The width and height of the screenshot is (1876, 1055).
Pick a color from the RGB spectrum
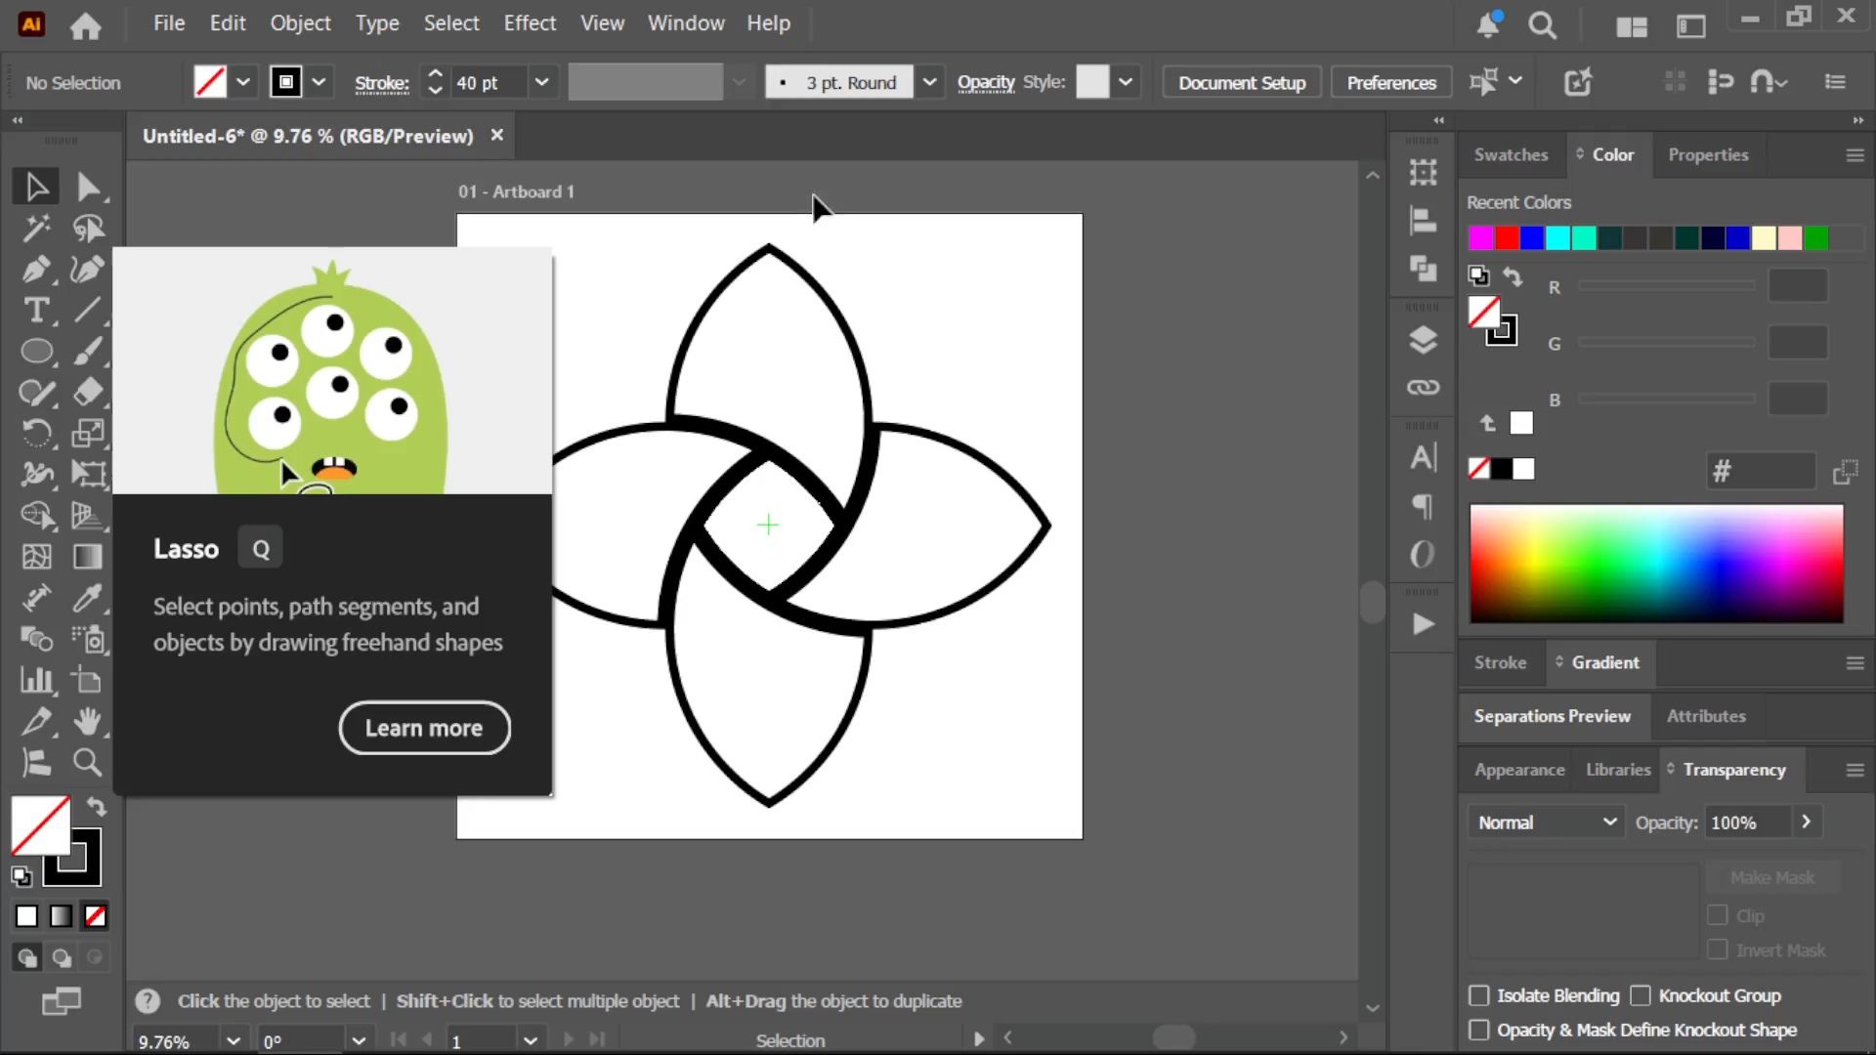(1656, 564)
